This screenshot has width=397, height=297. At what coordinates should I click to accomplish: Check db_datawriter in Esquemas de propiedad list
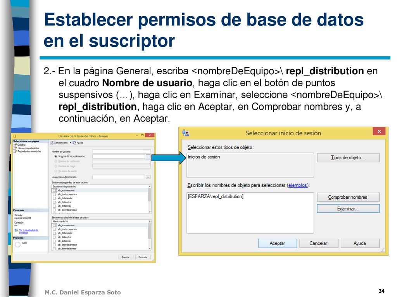click(x=54, y=202)
